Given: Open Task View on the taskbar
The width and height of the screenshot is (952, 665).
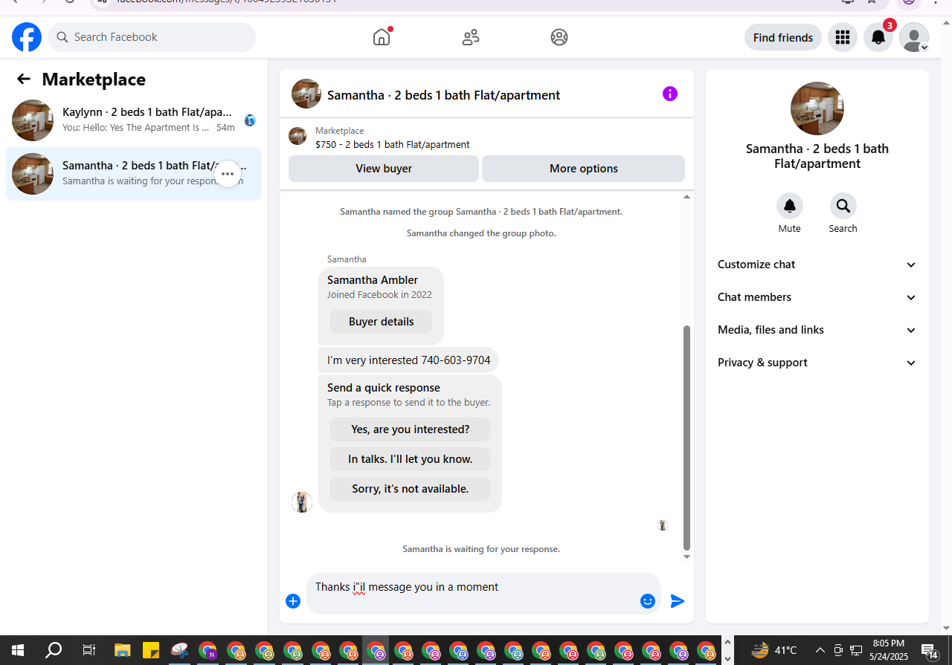Looking at the screenshot, I should point(89,651).
